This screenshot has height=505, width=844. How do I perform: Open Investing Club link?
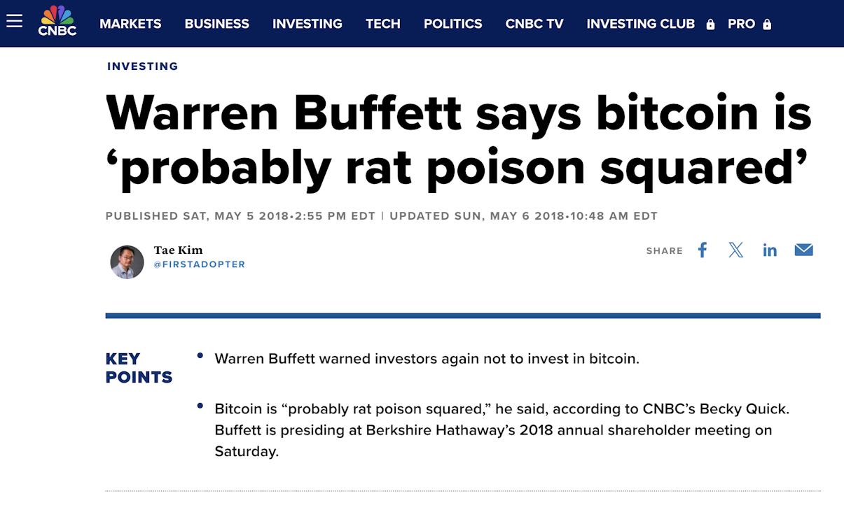(x=641, y=24)
